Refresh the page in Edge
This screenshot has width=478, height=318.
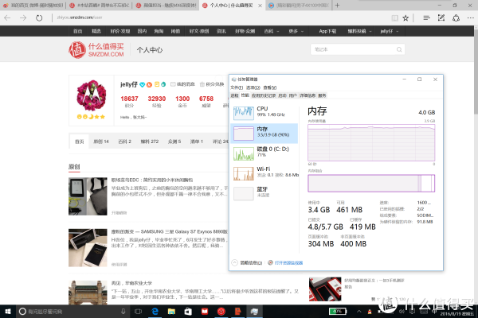[39, 18]
